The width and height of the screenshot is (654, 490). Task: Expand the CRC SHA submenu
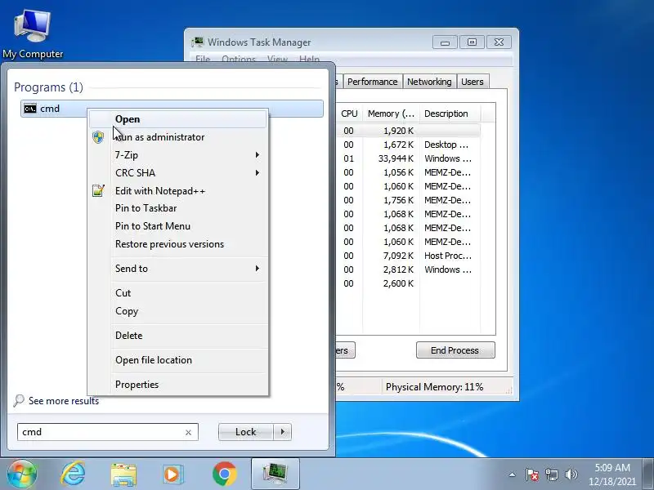pos(177,173)
